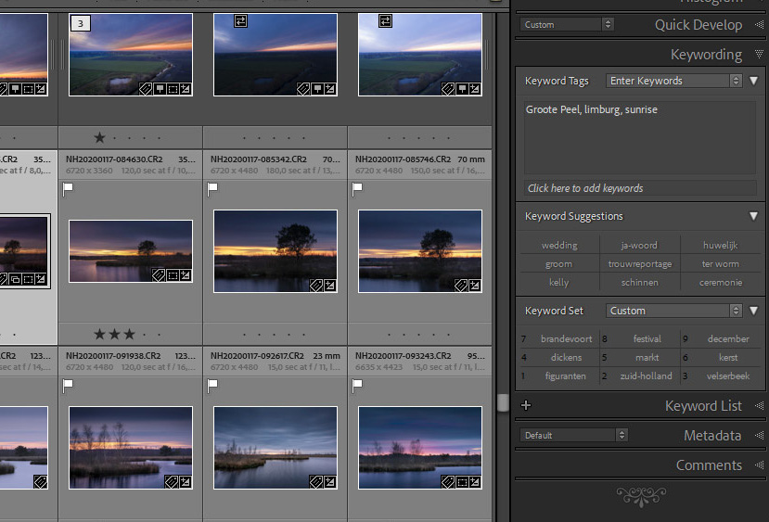Toggle the flag on NH20200117-091938.CR2
769x522 pixels.
point(68,386)
